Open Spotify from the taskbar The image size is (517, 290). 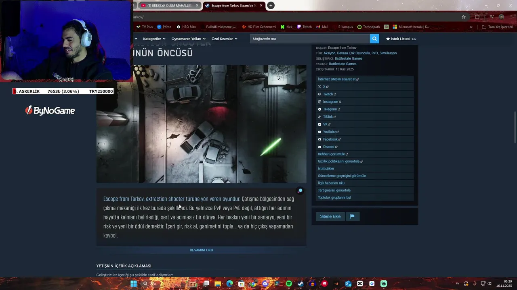[x=289, y=284]
